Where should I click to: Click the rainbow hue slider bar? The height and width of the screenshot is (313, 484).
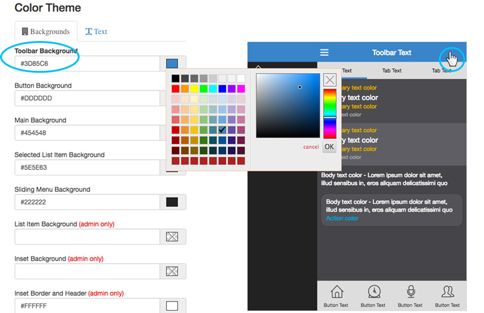tap(330, 114)
